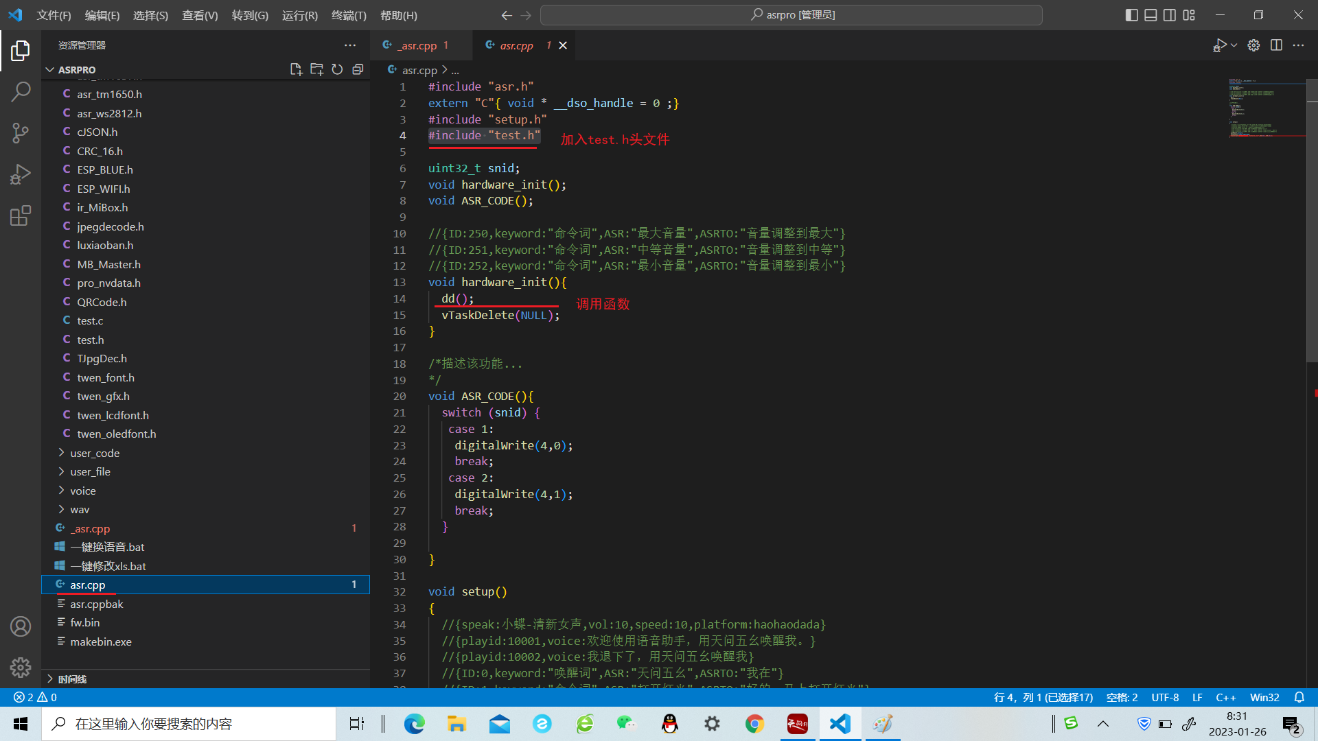Image resolution: width=1318 pixels, height=741 pixels.
Task: Split the editor to the right
Action: (x=1276, y=45)
